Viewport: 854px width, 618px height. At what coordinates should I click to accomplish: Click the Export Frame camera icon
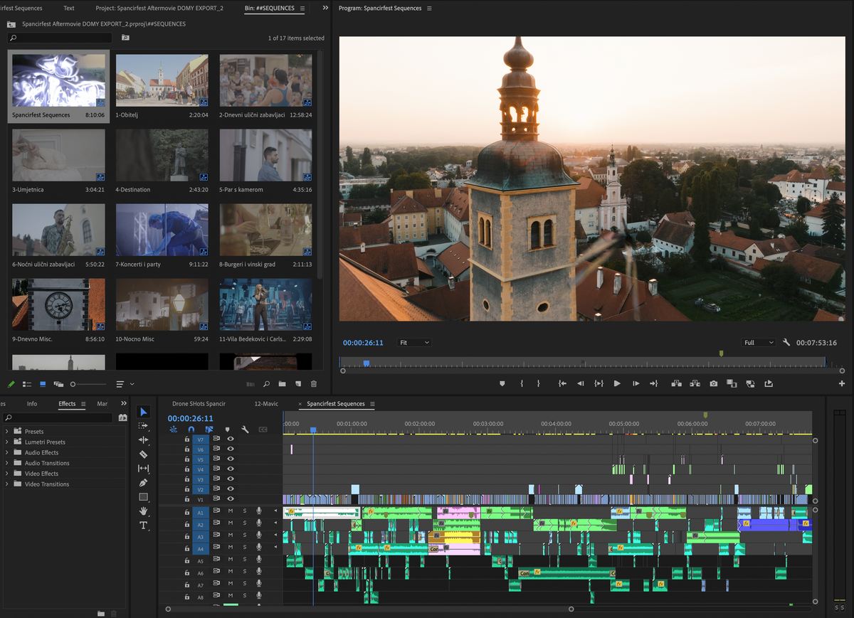(x=713, y=383)
